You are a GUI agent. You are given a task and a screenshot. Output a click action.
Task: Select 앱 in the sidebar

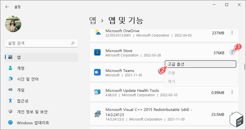coord(41,57)
